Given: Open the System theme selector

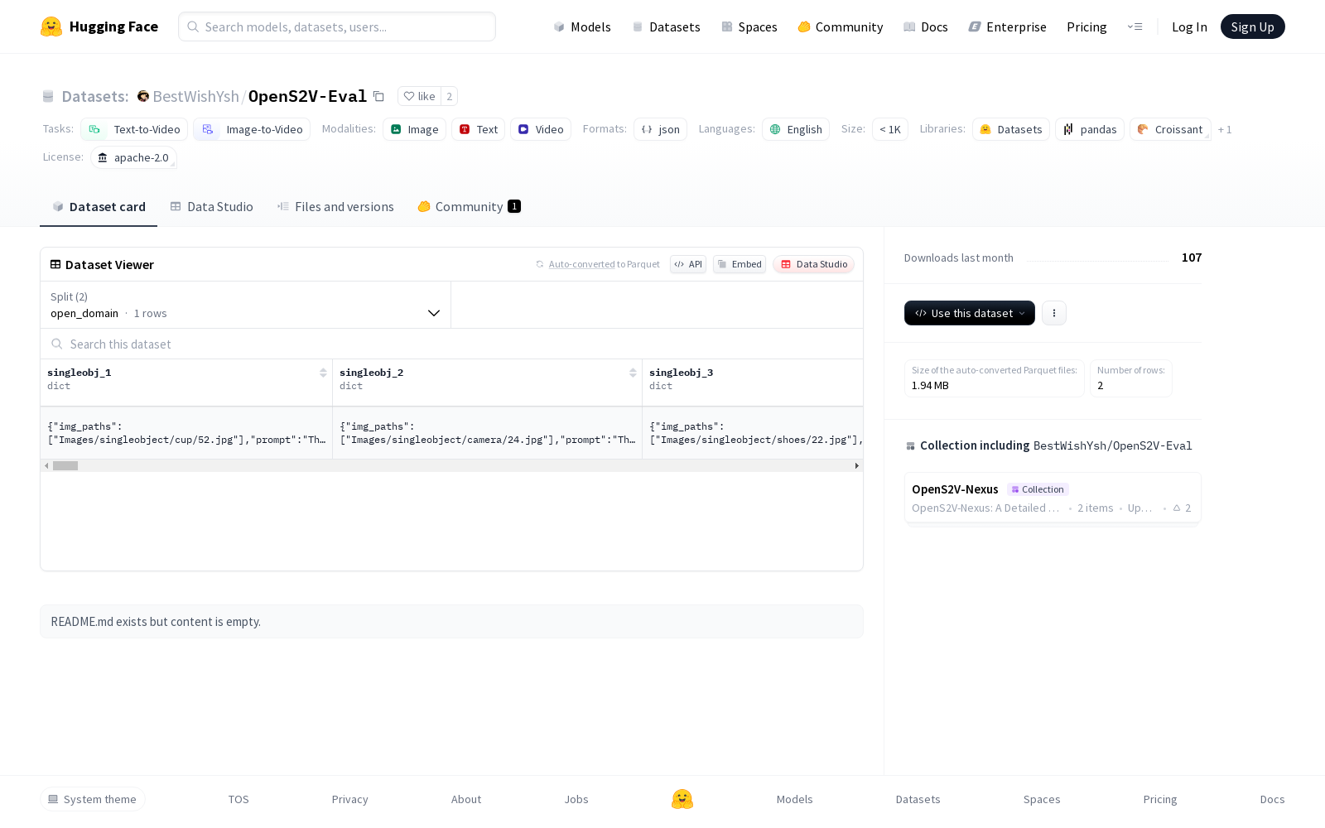Looking at the screenshot, I should click(93, 799).
